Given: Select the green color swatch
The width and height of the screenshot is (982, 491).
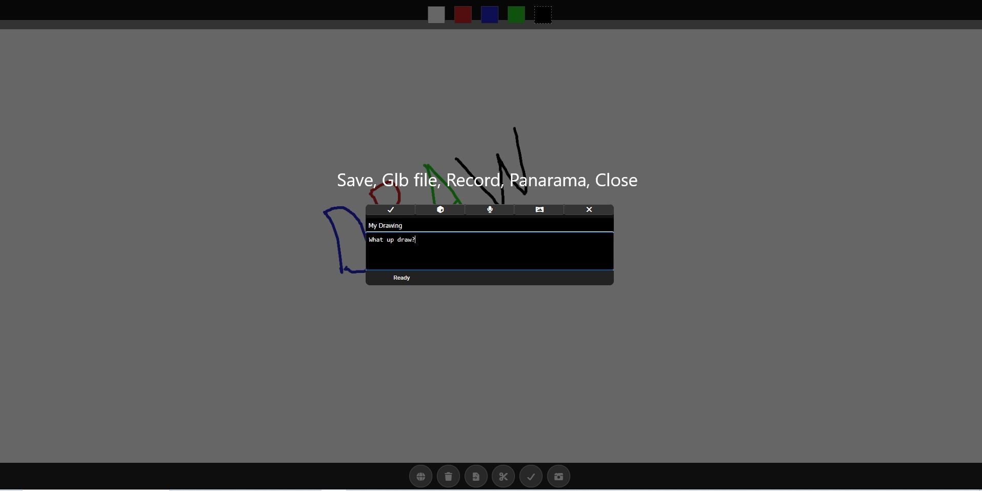Looking at the screenshot, I should 516,15.
